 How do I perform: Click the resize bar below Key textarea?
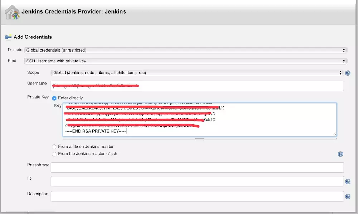[x=199, y=138]
